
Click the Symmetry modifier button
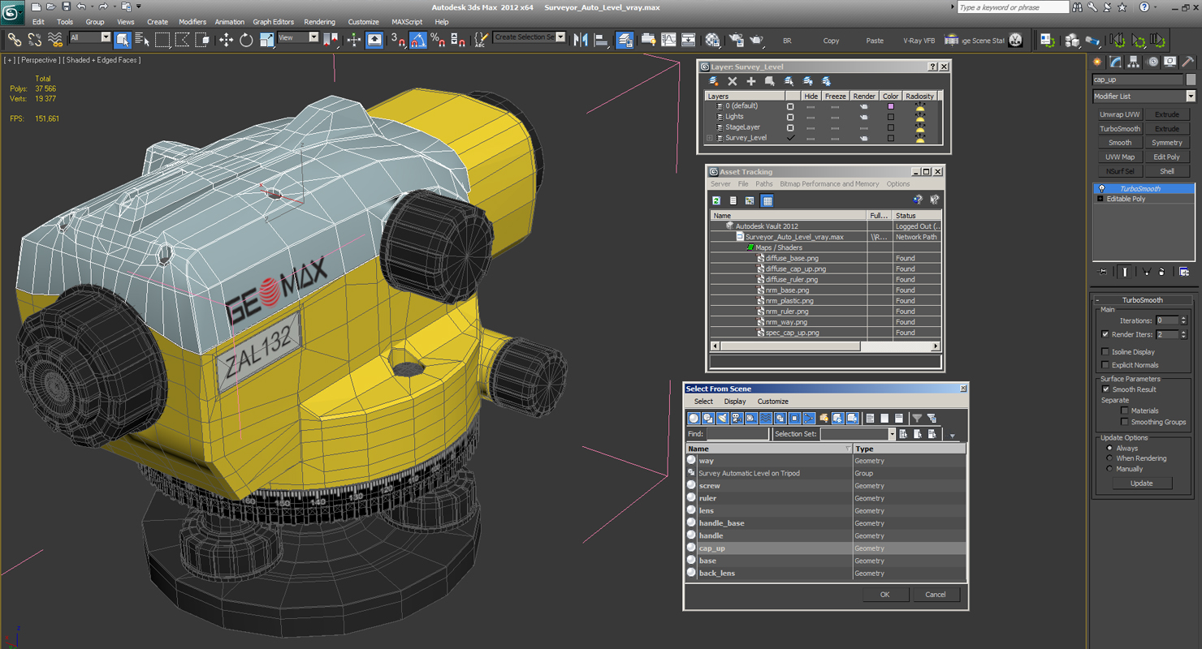1167,143
